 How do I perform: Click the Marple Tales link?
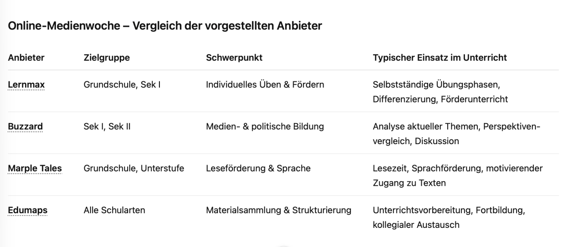(x=35, y=168)
